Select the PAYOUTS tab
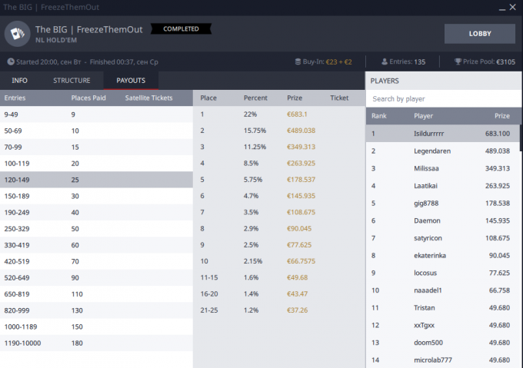 tap(131, 80)
